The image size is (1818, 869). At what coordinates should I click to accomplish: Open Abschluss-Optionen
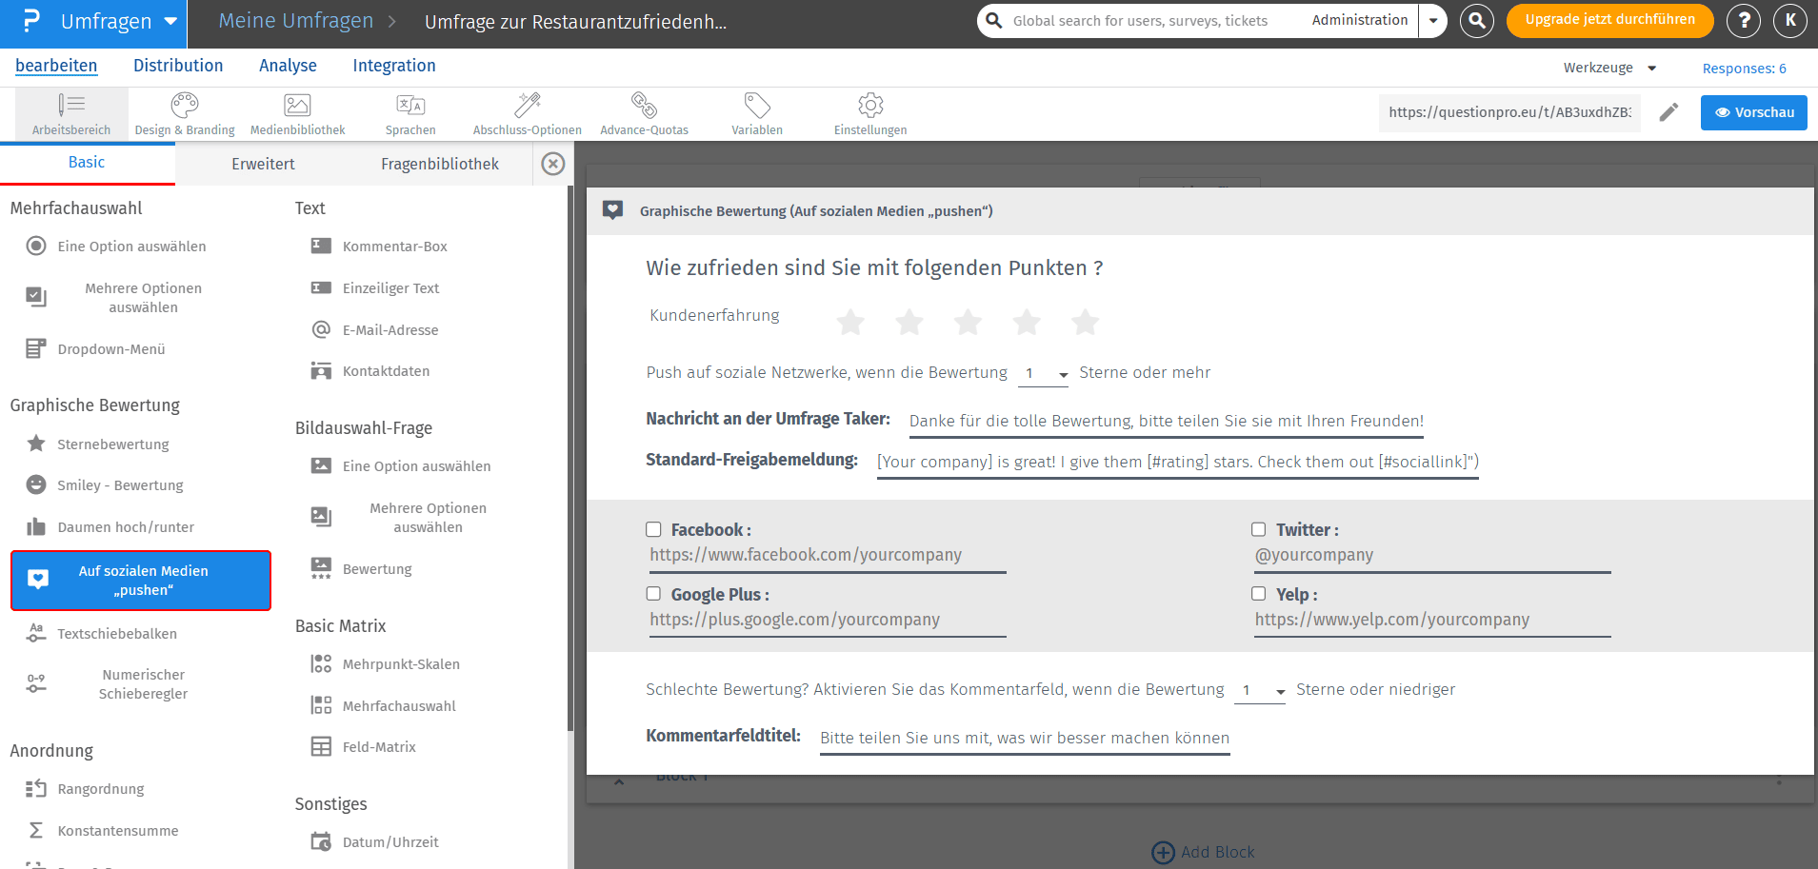(528, 114)
